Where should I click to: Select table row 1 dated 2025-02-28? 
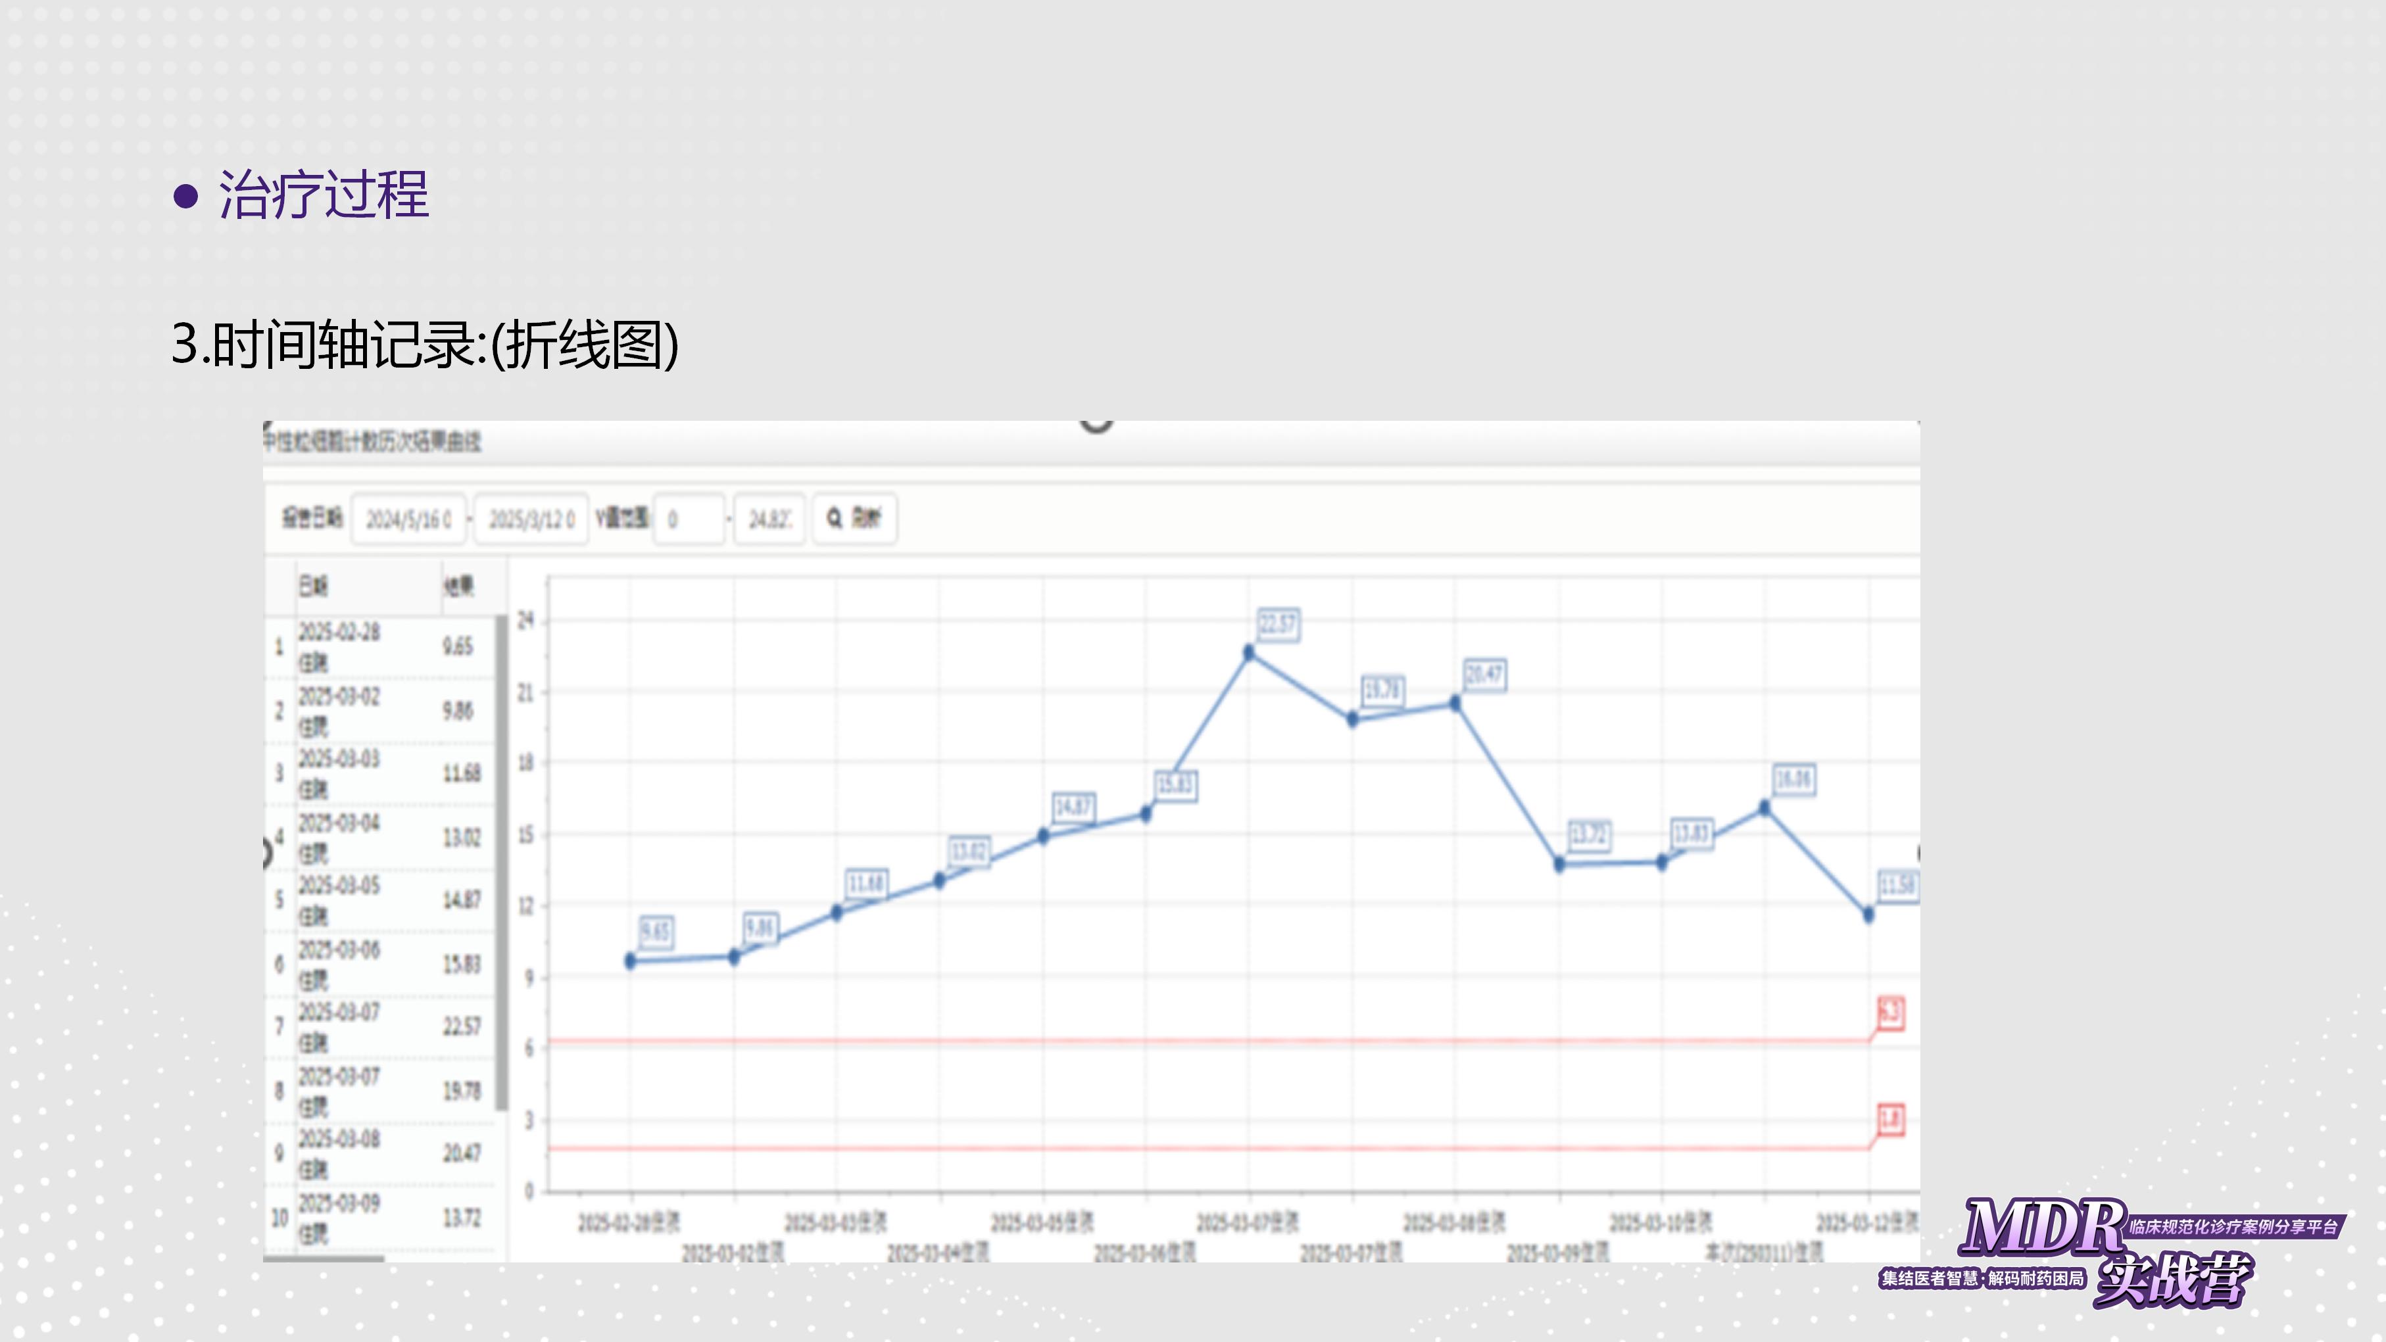pos(379,646)
